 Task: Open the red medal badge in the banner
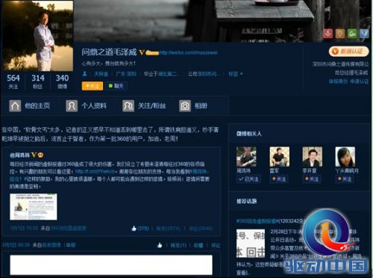[328, 34]
